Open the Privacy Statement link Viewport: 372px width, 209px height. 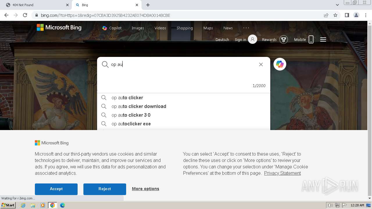pos(282,173)
